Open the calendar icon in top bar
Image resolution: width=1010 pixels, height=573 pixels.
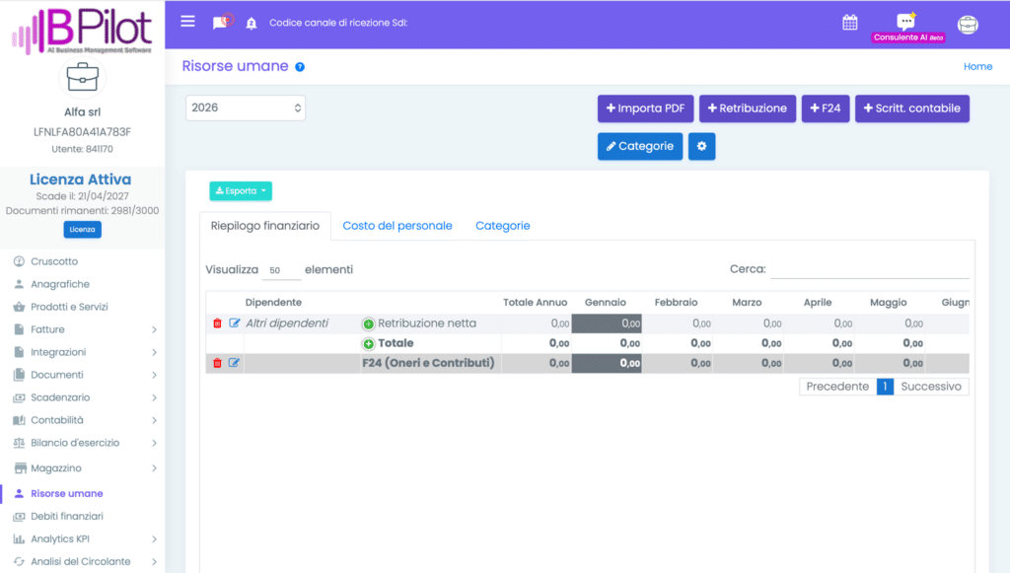pyautogui.click(x=849, y=23)
